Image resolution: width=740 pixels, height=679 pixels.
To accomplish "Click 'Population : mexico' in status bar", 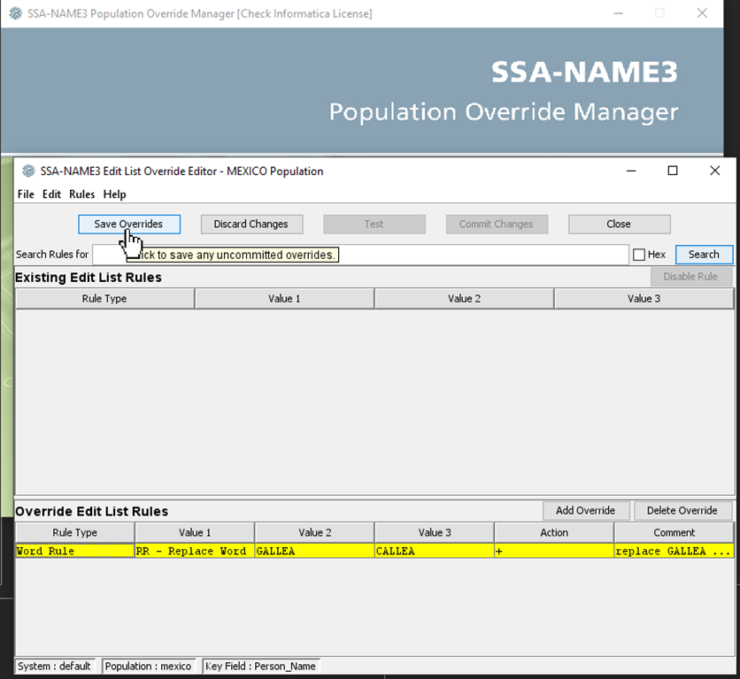I will (148, 667).
